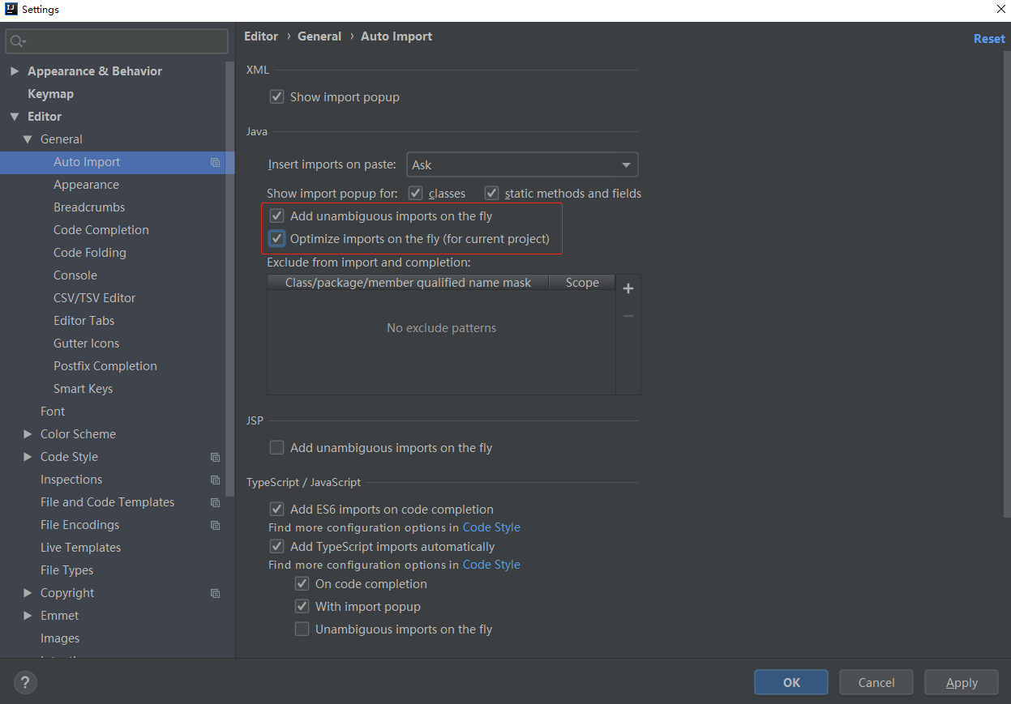
Task: Open Images settings
Action: (60, 638)
